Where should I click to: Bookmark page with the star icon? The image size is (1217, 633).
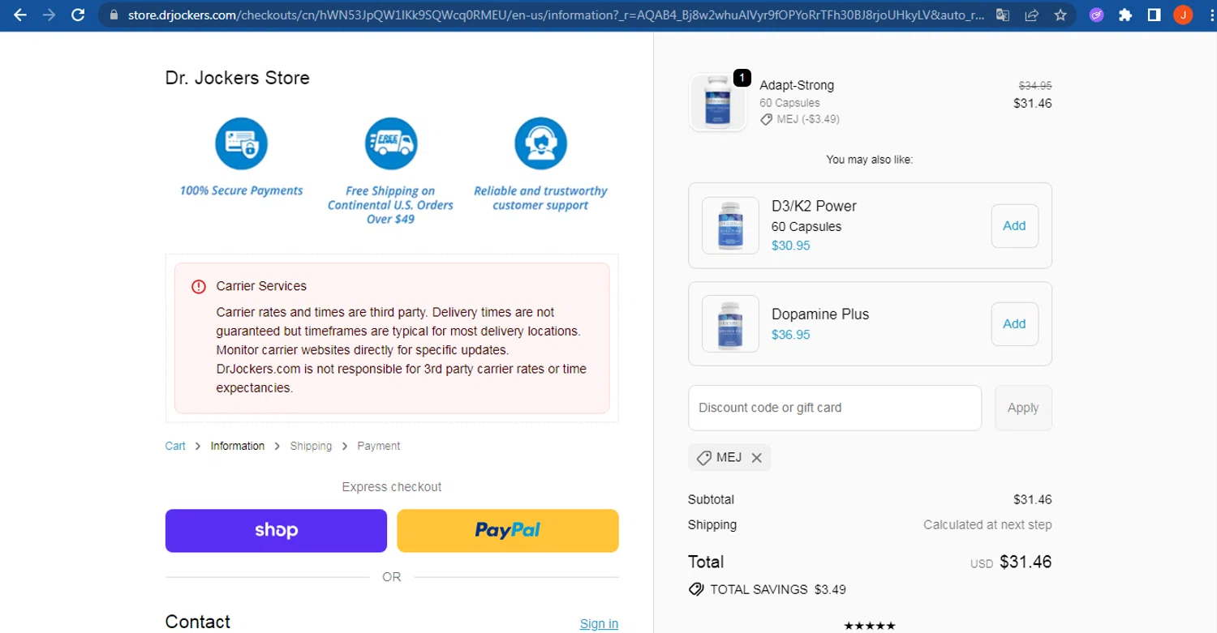point(1060,15)
